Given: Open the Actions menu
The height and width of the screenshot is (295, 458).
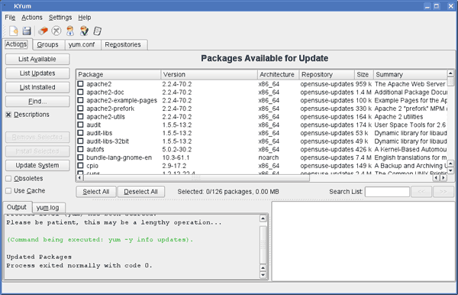Looking at the screenshot, I should (32, 18).
